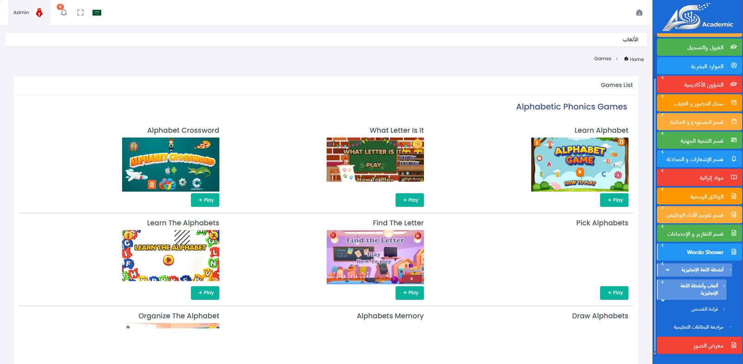Screen dimensions: 743x364
Task: Play the Learn Alphabet game
Action: [x=614, y=200]
